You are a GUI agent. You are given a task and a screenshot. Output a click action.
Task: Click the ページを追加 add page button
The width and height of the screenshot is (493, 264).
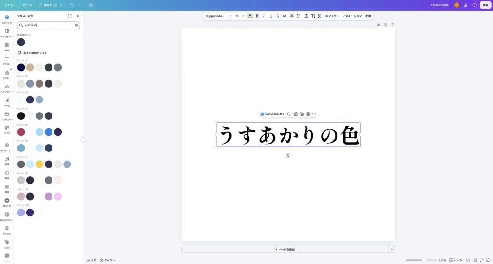tap(285, 249)
